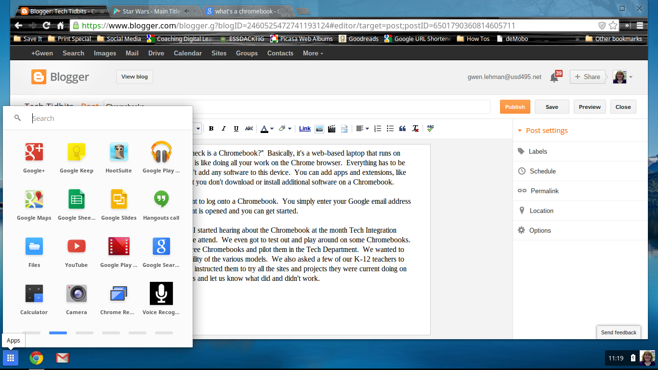Click the Apps launcher button on shelf
The width and height of the screenshot is (658, 370).
point(11,358)
